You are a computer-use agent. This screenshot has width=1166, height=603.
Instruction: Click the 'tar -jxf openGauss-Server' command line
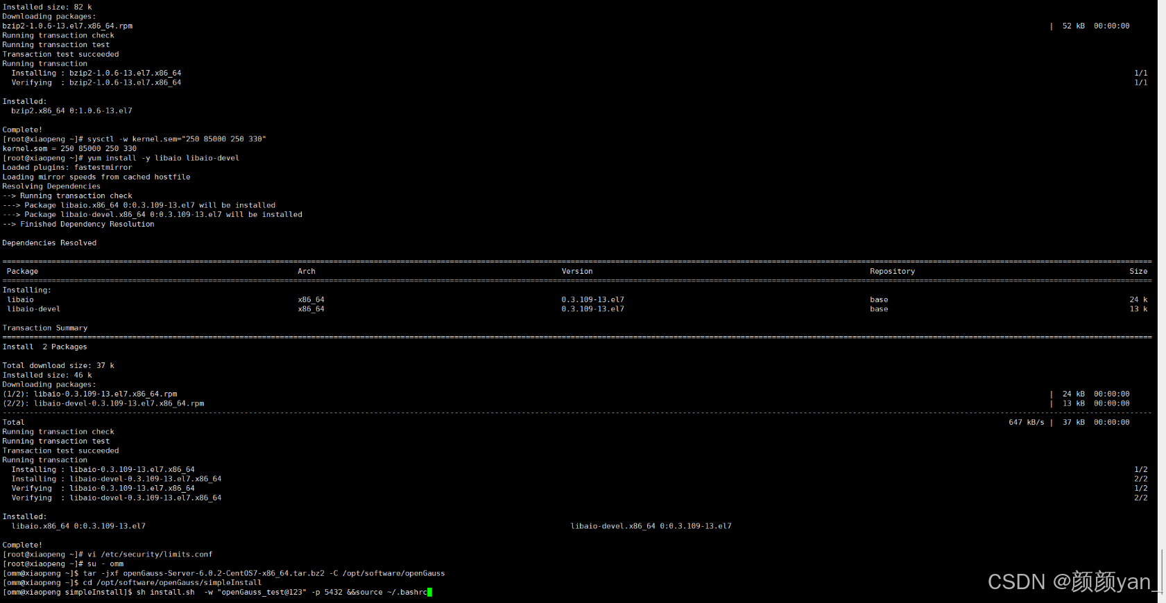(x=224, y=574)
